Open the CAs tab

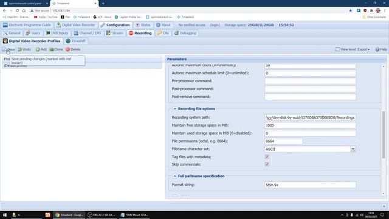(163, 33)
